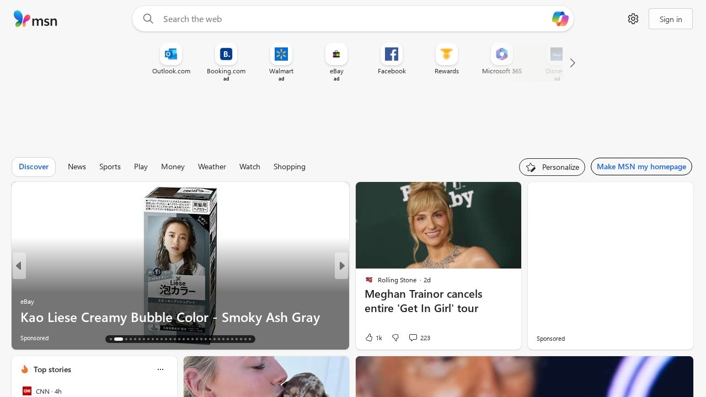706x397 pixels.
Task: Click the Sign in button
Action: tap(671, 19)
